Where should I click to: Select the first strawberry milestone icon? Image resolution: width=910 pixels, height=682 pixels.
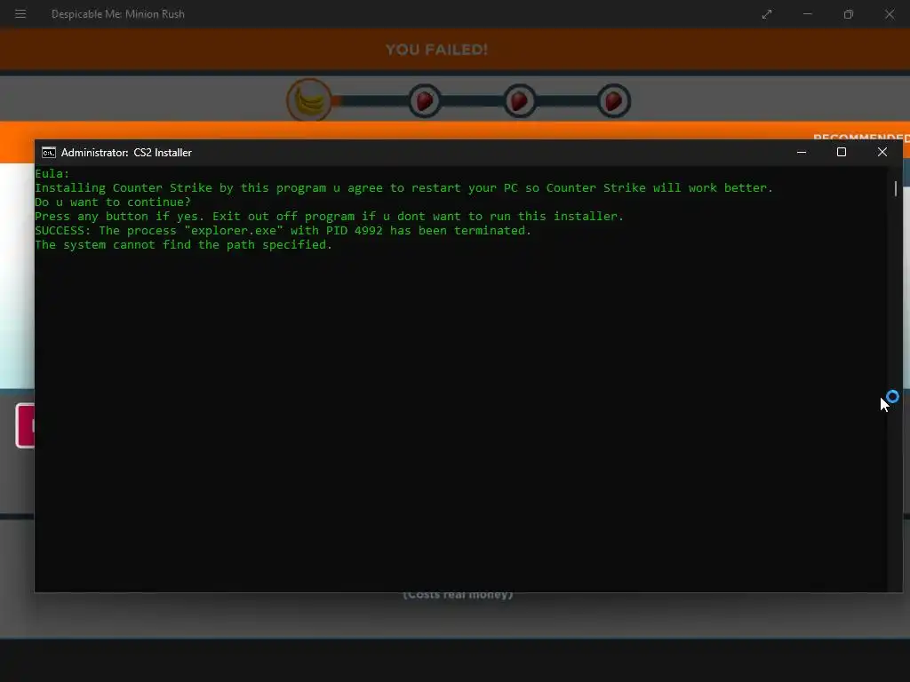point(425,101)
